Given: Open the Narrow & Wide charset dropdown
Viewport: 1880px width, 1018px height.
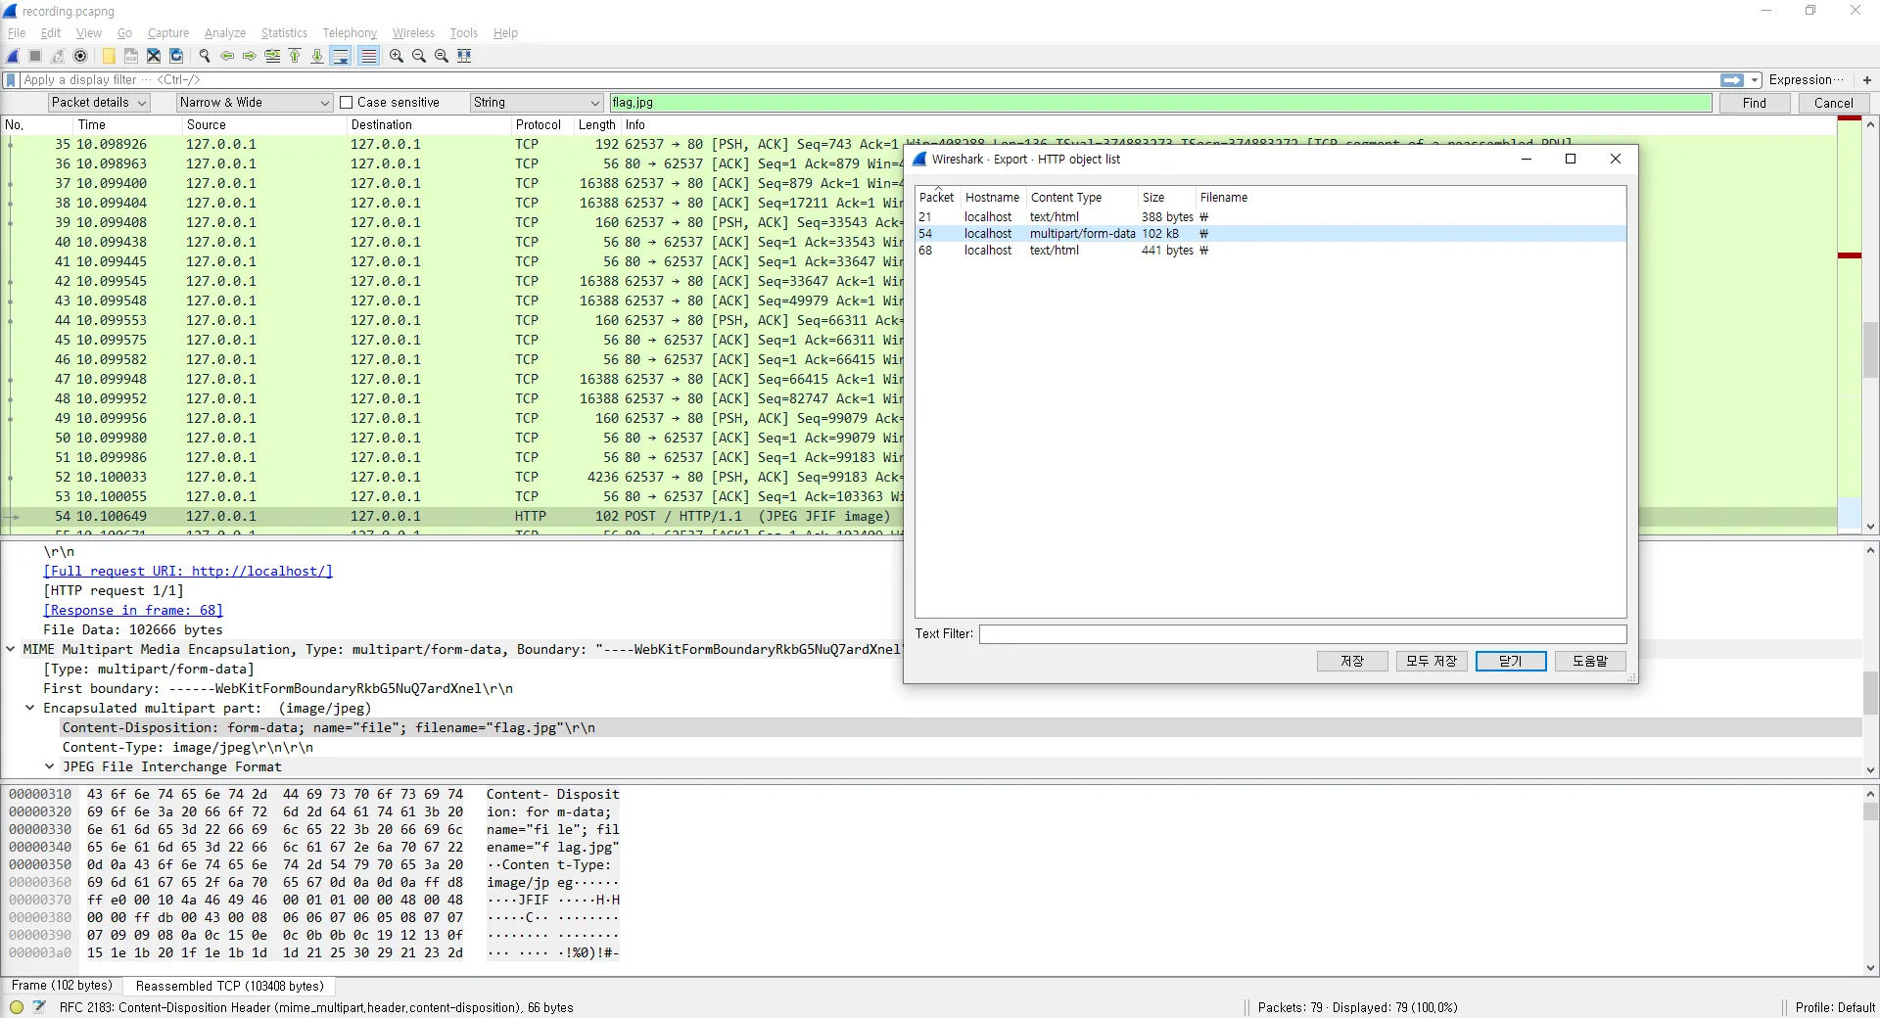Looking at the screenshot, I should tap(255, 103).
